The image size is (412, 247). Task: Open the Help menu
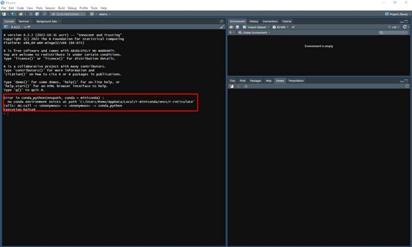click(104, 8)
